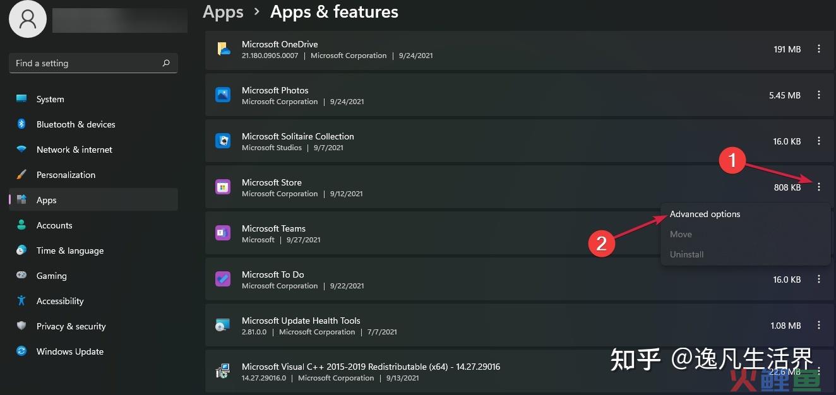Click the search magnifier icon
The height and width of the screenshot is (395, 836).
click(166, 63)
